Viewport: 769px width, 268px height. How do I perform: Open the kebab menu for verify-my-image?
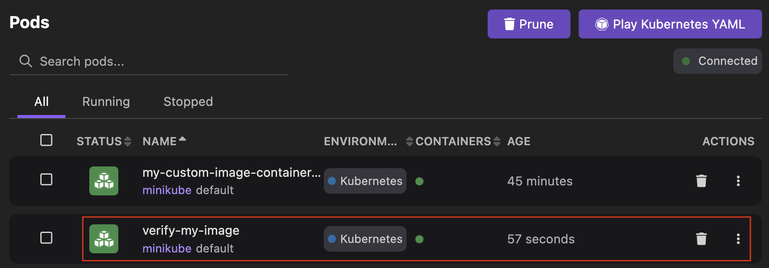click(738, 239)
